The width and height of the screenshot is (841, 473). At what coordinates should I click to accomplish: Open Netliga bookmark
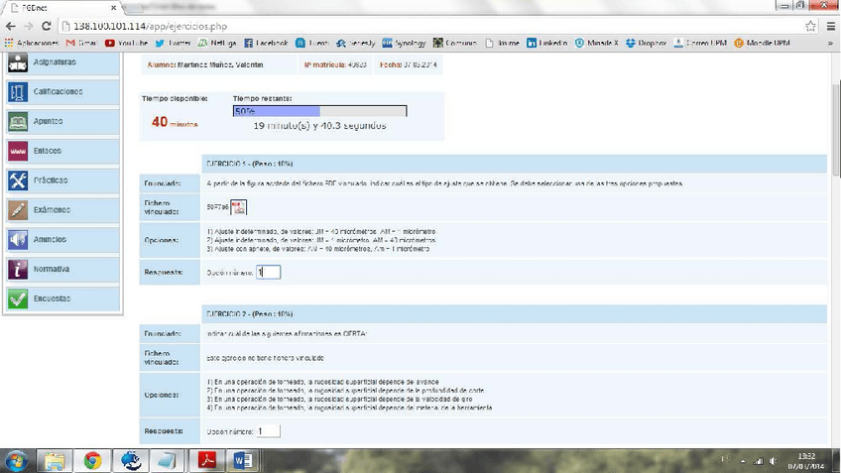[217, 43]
